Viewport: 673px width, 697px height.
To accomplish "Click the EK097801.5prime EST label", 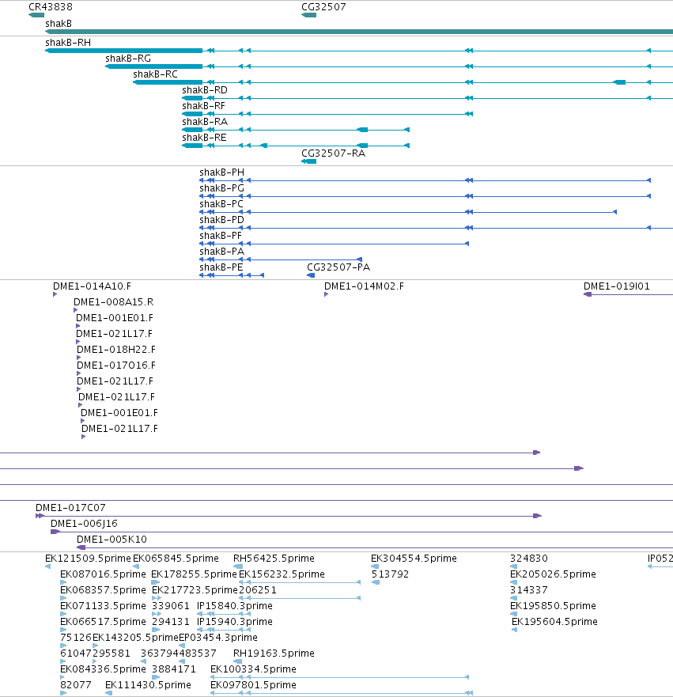I will [253, 685].
